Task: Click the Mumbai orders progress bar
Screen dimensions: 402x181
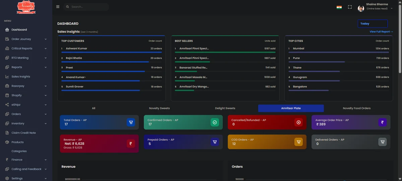Action: coord(339,52)
